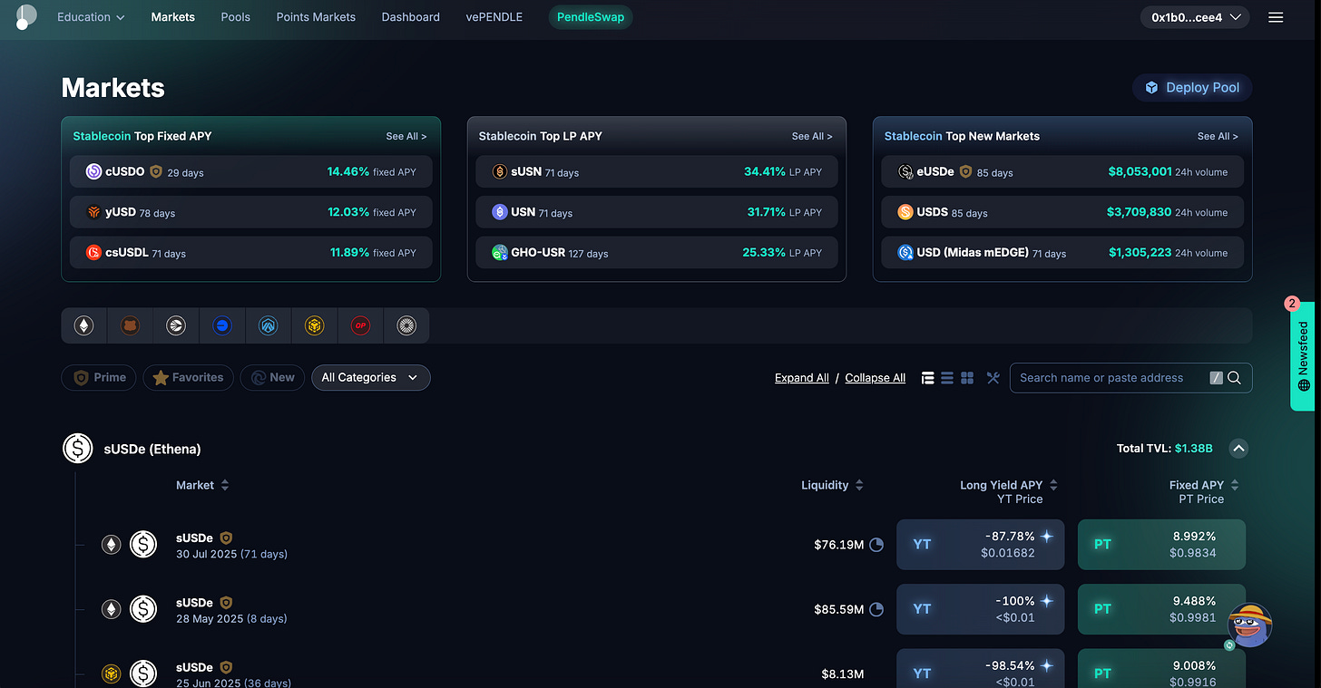Open the Education dropdown menu
Viewport: 1321px width, 688px height.
(x=91, y=17)
